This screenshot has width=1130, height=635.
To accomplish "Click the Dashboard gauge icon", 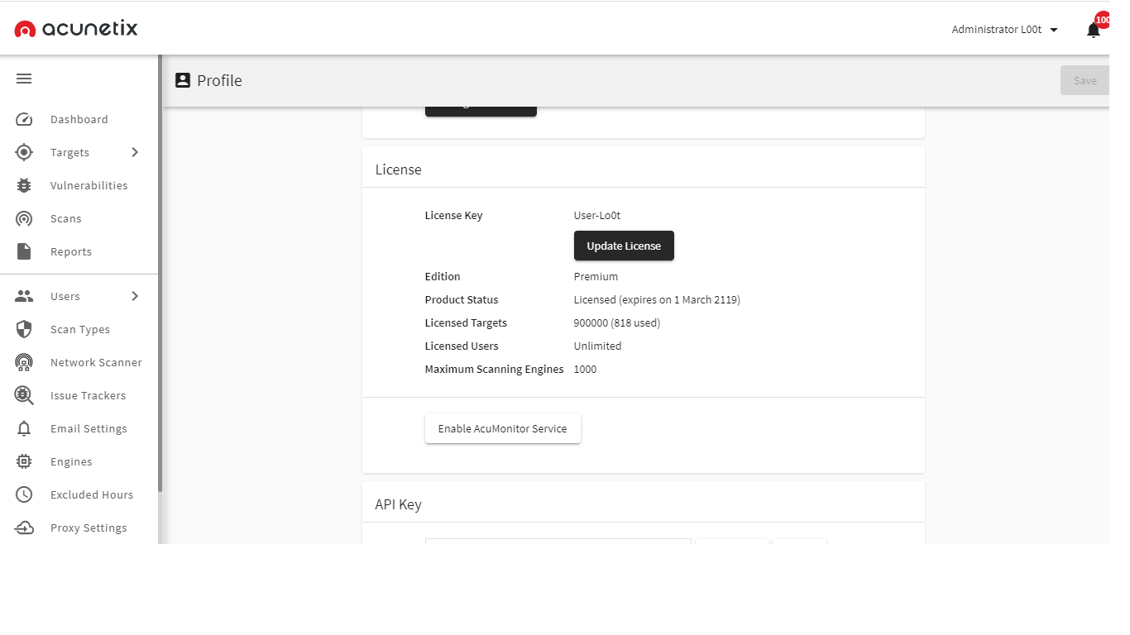I will pyautogui.click(x=24, y=119).
